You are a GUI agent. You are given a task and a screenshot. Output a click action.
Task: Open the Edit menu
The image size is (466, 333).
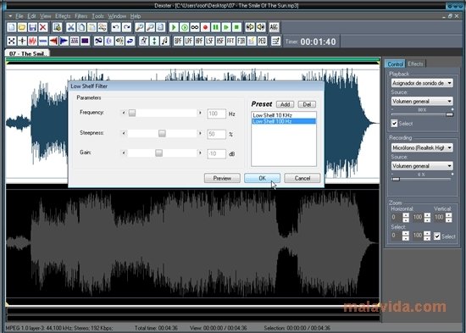pyautogui.click(x=32, y=16)
